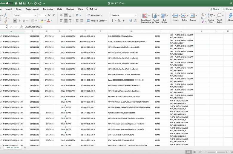Open the fill color highlight swatch

[42, 21]
